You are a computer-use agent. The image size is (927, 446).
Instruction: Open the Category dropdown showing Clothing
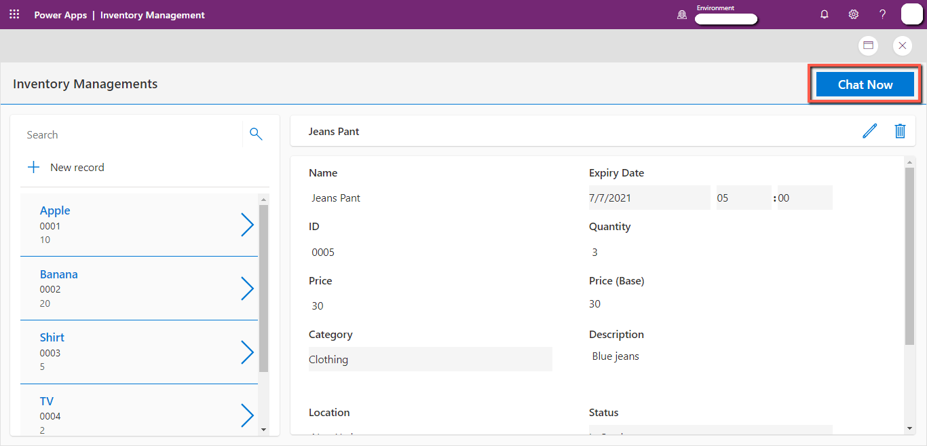pyautogui.click(x=430, y=359)
